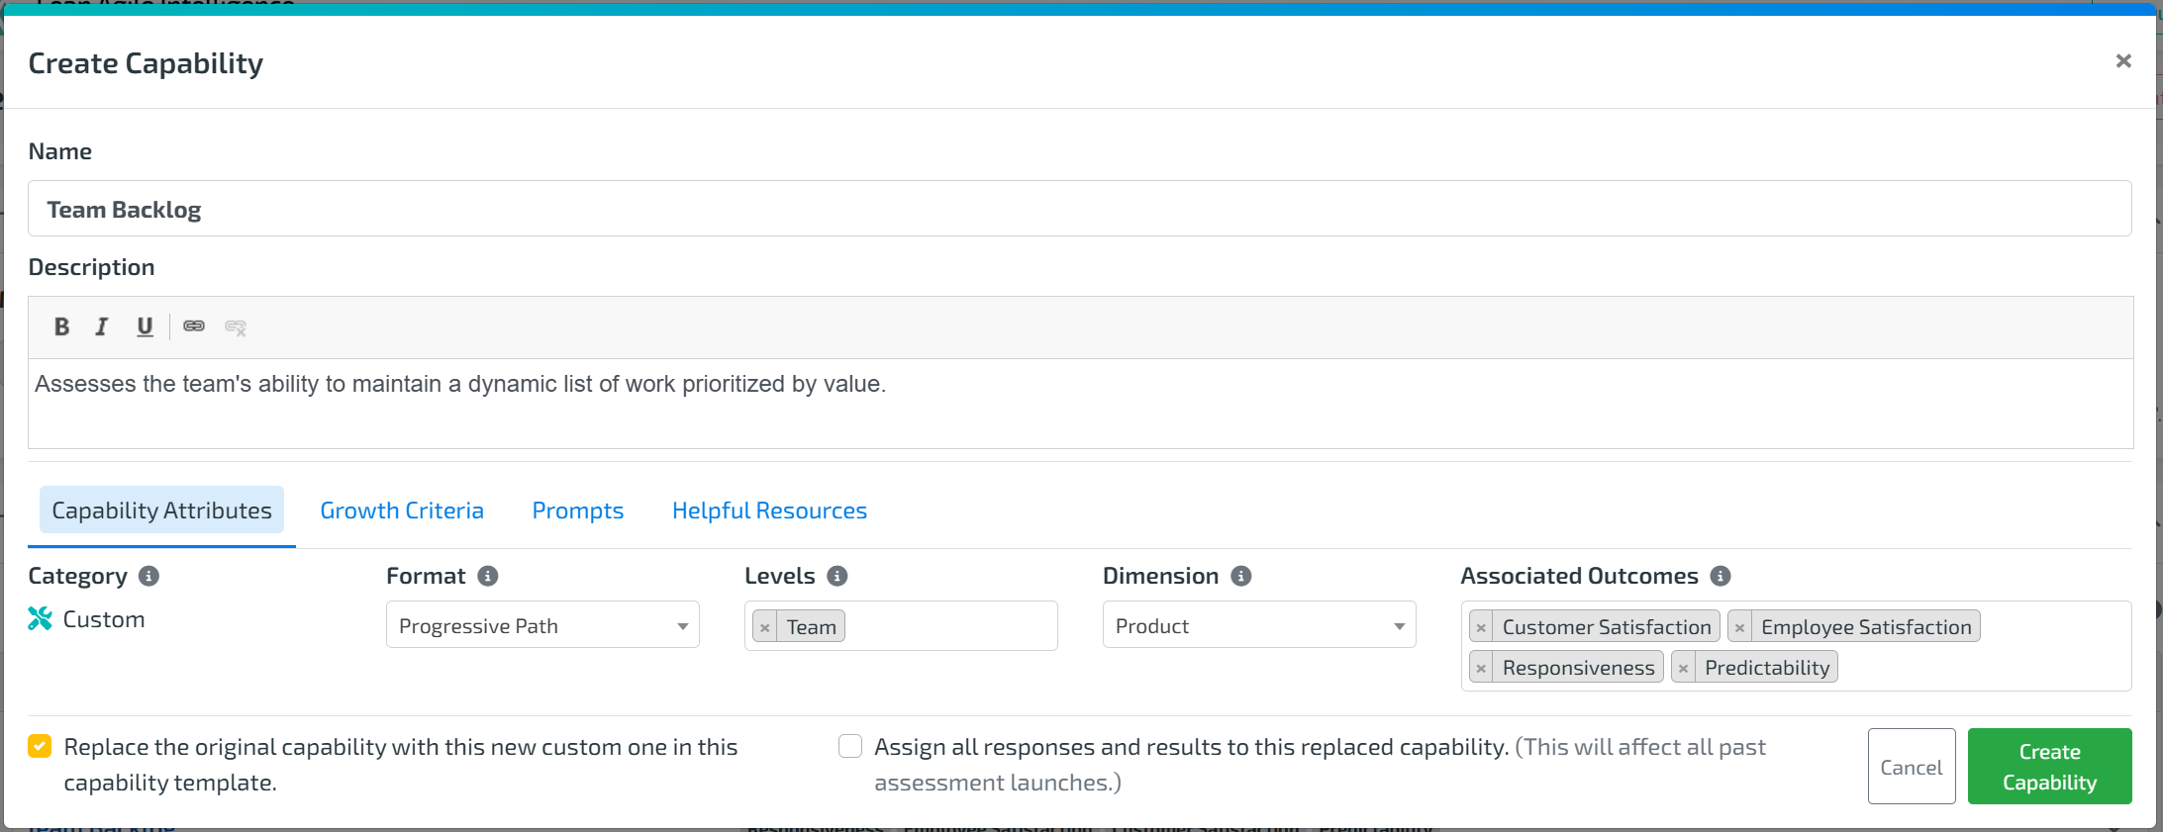Remove the Customer Satisfaction outcome tag
Image resolution: width=2163 pixels, height=832 pixels.
tap(1481, 627)
